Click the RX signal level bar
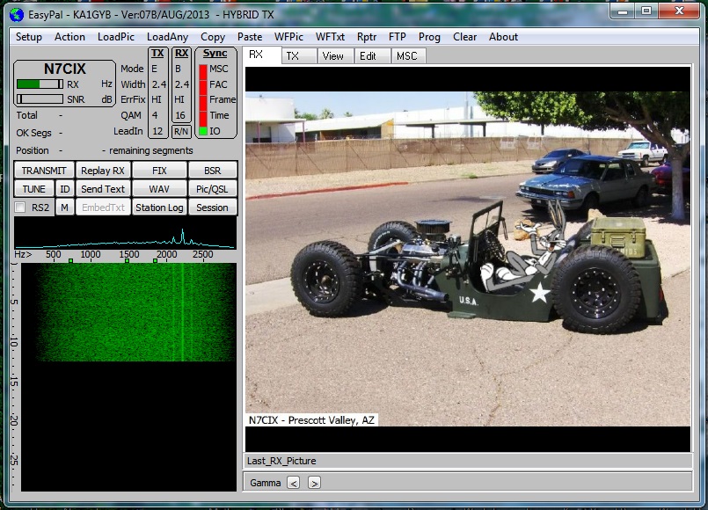The height and width of the screenshot is (510, 708). point(39,84)
